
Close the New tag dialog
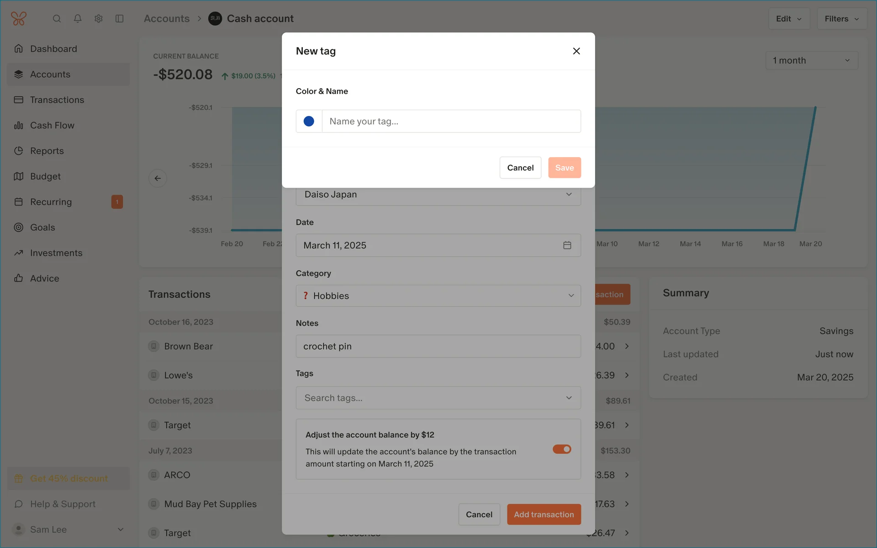point(576,51)
